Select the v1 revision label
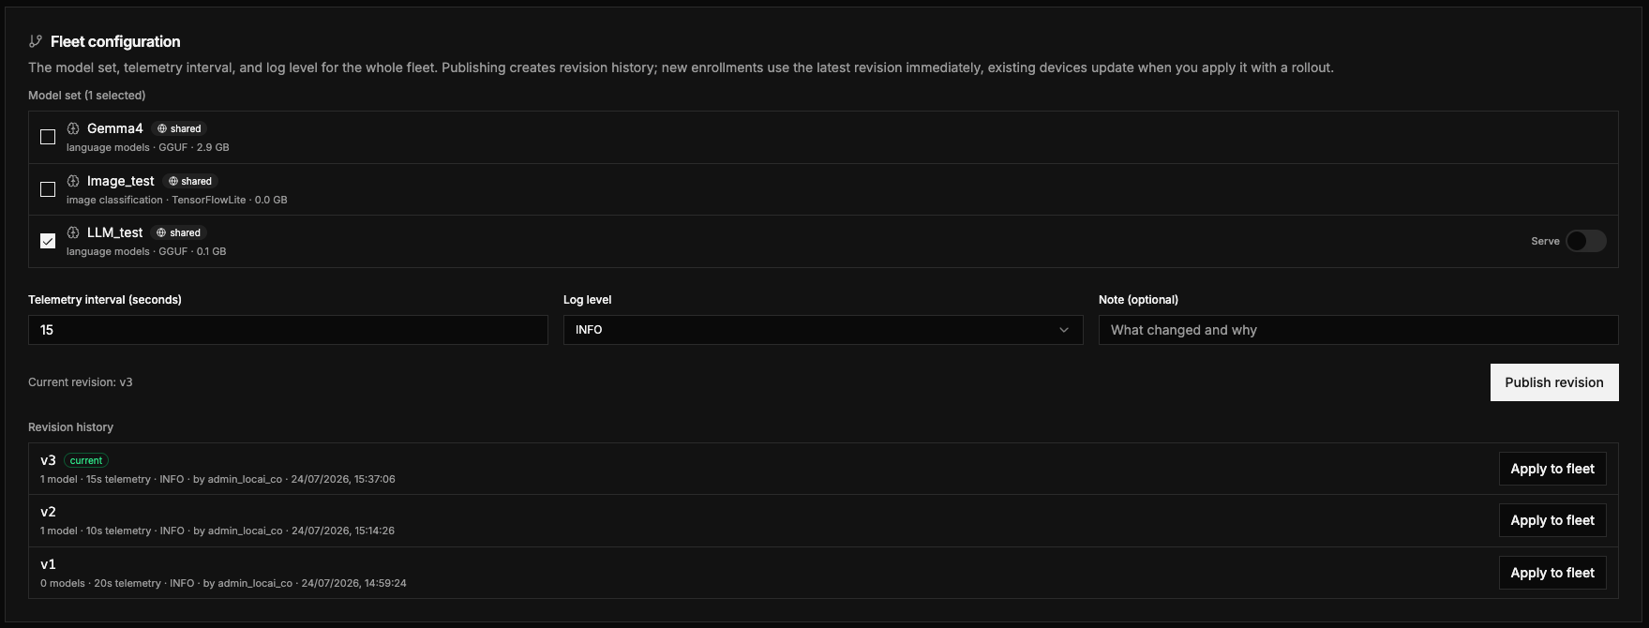This screenshot has width=1649, height=628. [x=48, y=564]
